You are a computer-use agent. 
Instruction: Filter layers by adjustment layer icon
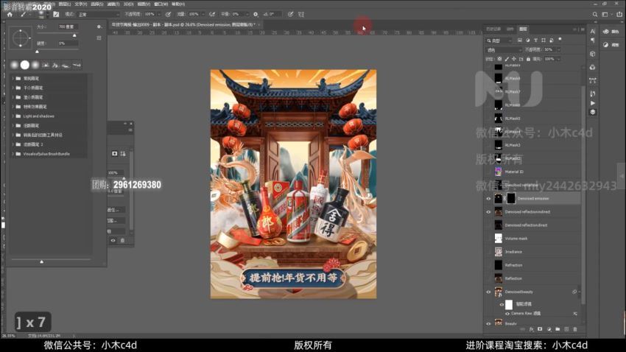pos(527,41)
